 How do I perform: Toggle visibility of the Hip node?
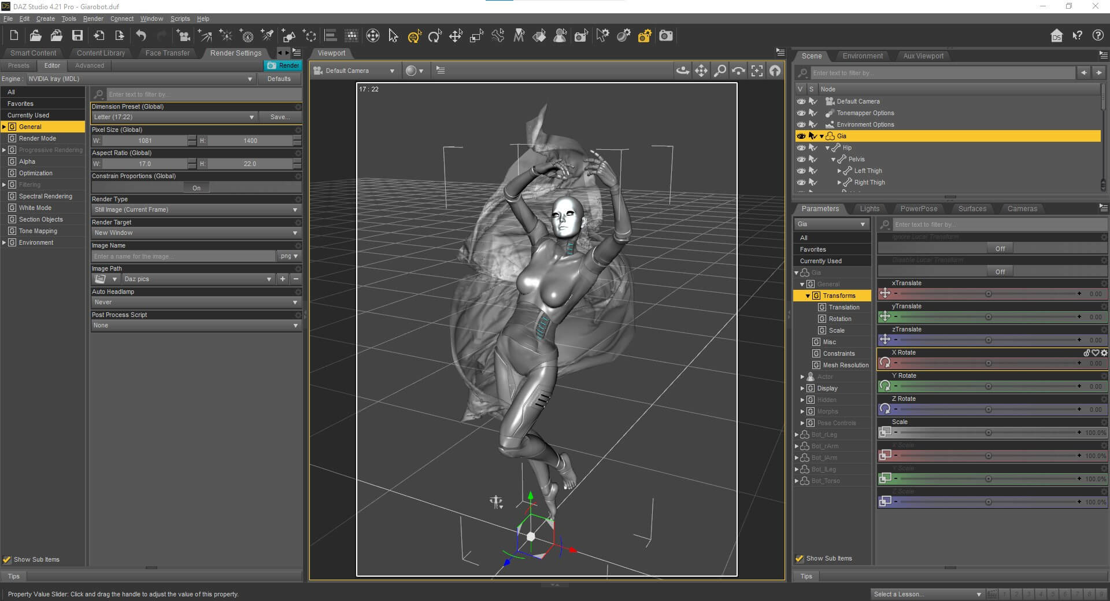[x=801, y=148]
